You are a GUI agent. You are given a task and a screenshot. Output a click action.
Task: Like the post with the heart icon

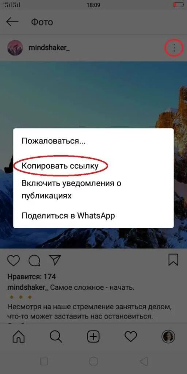(x=14, y=260)
